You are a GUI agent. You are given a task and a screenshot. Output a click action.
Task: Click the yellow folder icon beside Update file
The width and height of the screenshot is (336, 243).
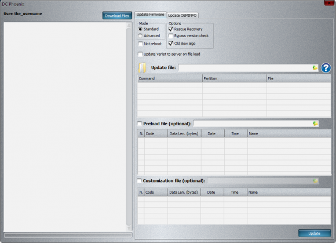(x=142, y=68)
